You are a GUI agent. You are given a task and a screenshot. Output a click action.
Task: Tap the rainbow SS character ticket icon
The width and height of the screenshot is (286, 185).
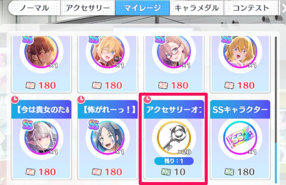click(240, 138)
